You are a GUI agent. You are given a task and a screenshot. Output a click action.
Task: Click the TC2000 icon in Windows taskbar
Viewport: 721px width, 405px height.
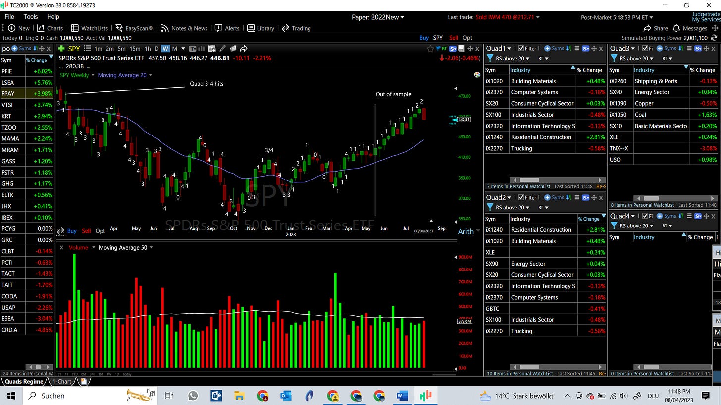(x=425, y=396)
